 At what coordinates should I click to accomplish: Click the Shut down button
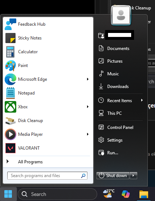coord(113,176)
